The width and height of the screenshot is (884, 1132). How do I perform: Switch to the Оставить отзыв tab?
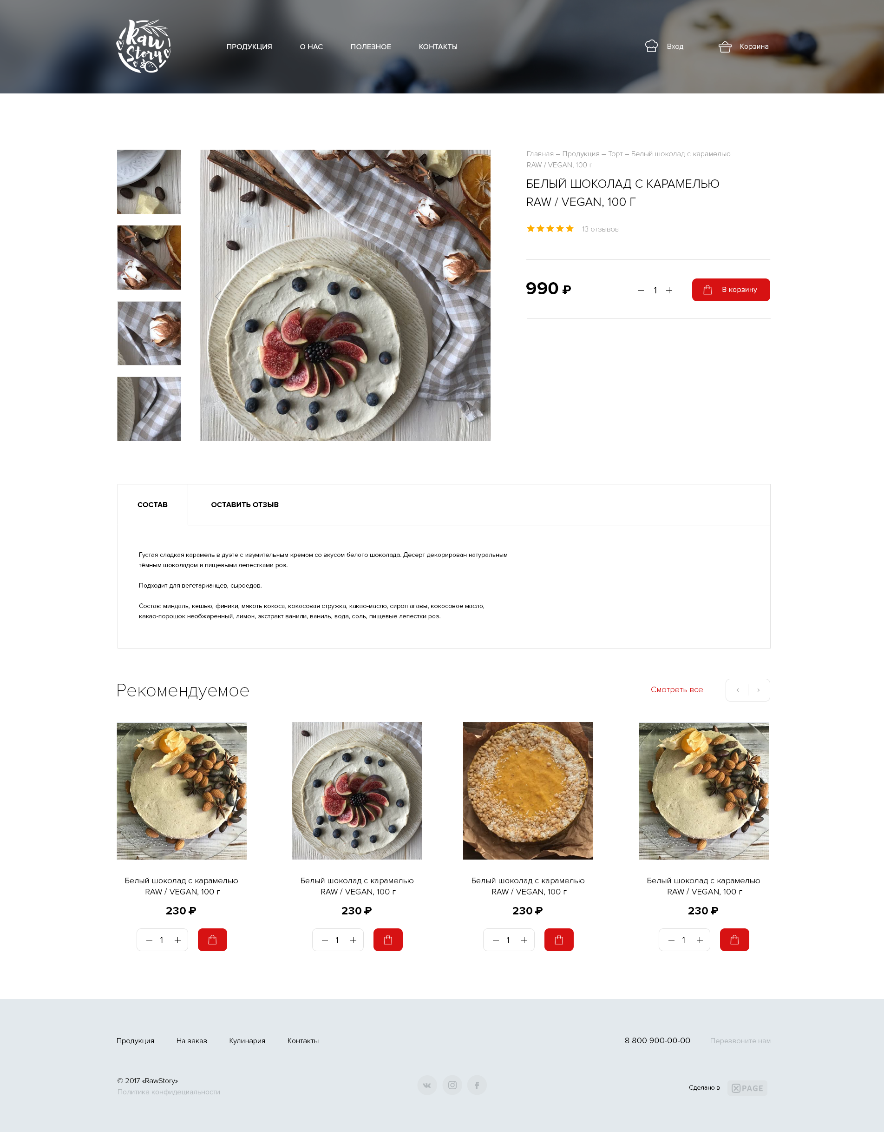point(245,504)
